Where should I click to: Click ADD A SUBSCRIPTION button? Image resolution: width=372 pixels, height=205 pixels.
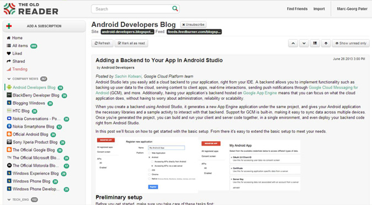(44, 26)
